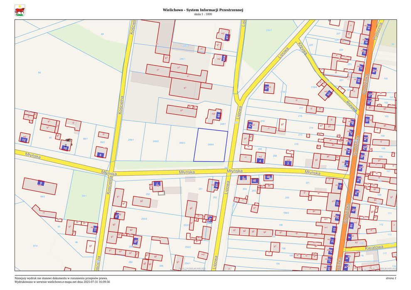Viewport: 411px width, 290px height.
Task: Click the 'Niniejszy wydruk nie stanowi dokumentu' disclaimer line
Action: click(x=61, y=278)
